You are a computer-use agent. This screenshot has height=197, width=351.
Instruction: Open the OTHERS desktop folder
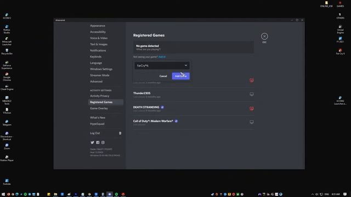(x=340, y=16)
